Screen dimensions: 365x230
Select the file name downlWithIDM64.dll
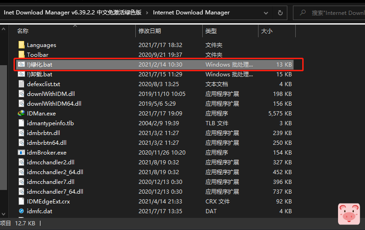(x=54, y=104)
